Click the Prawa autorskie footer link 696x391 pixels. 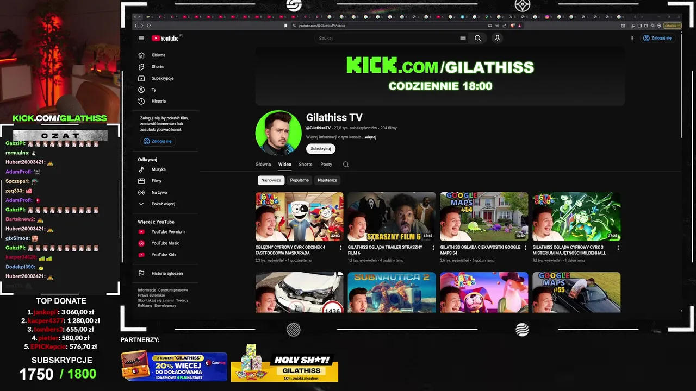[151, 295]
